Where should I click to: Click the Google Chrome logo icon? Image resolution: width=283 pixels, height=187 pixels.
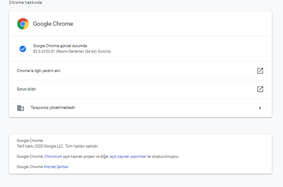(x=23, y=24)
